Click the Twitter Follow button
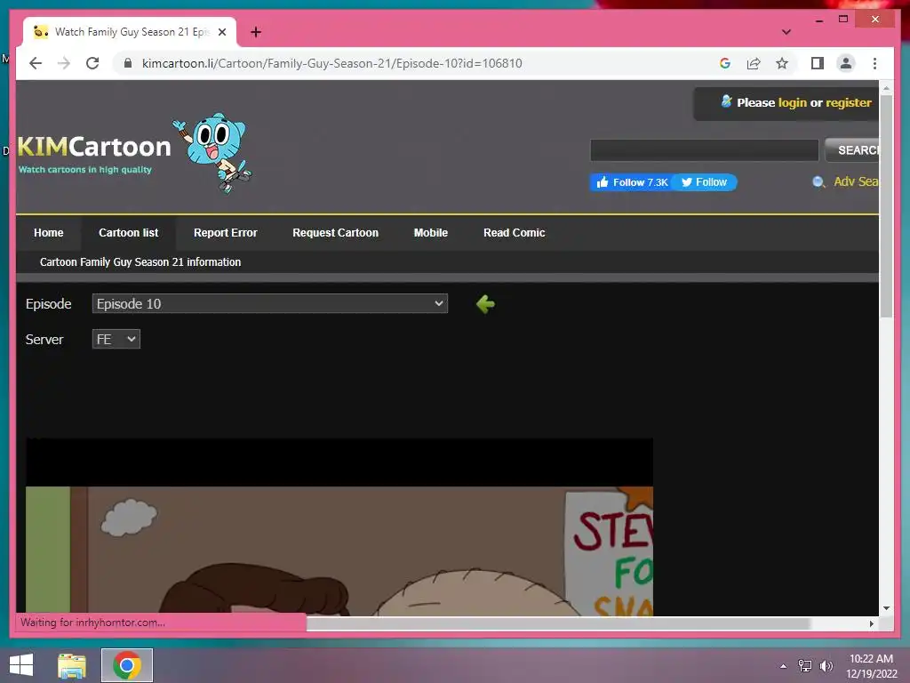910x683 pixels. point(705,182)
